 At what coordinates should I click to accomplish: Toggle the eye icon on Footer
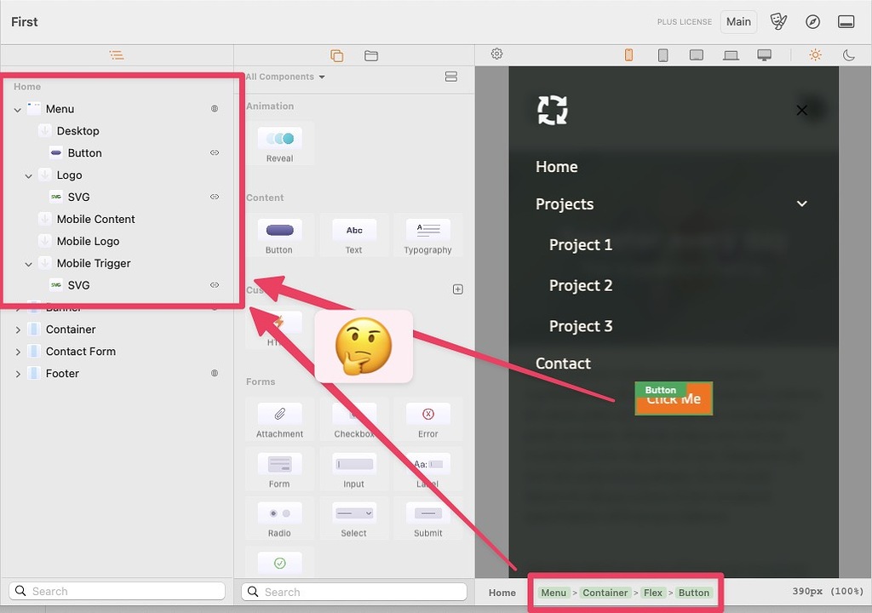[x=215, y=373]
